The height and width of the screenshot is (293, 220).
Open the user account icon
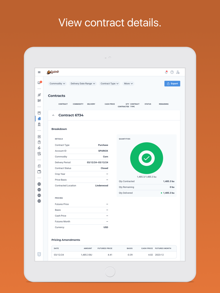(178, 72)
